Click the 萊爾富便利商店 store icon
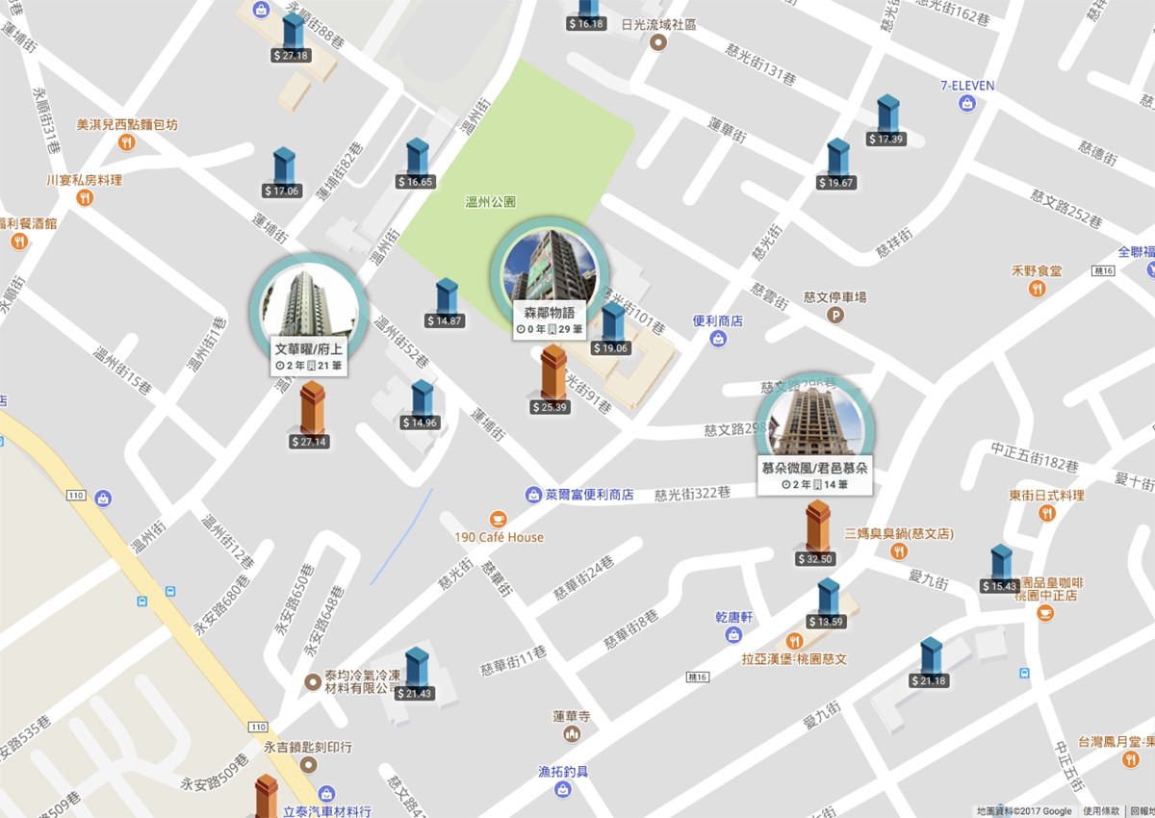Screen dimensions: 1155x818 click(x=534, y=495)
